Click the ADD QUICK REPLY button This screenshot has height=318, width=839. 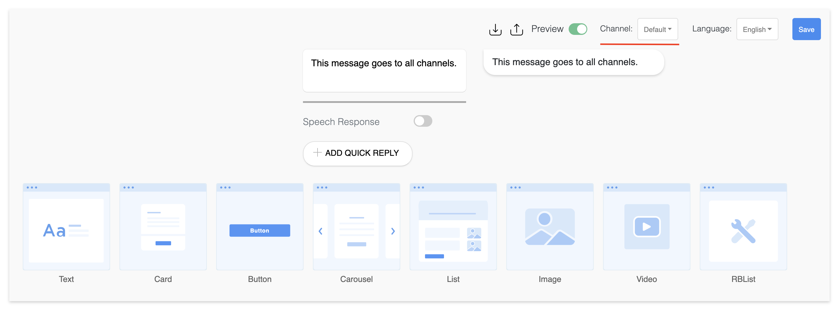(x=357, y=153)
